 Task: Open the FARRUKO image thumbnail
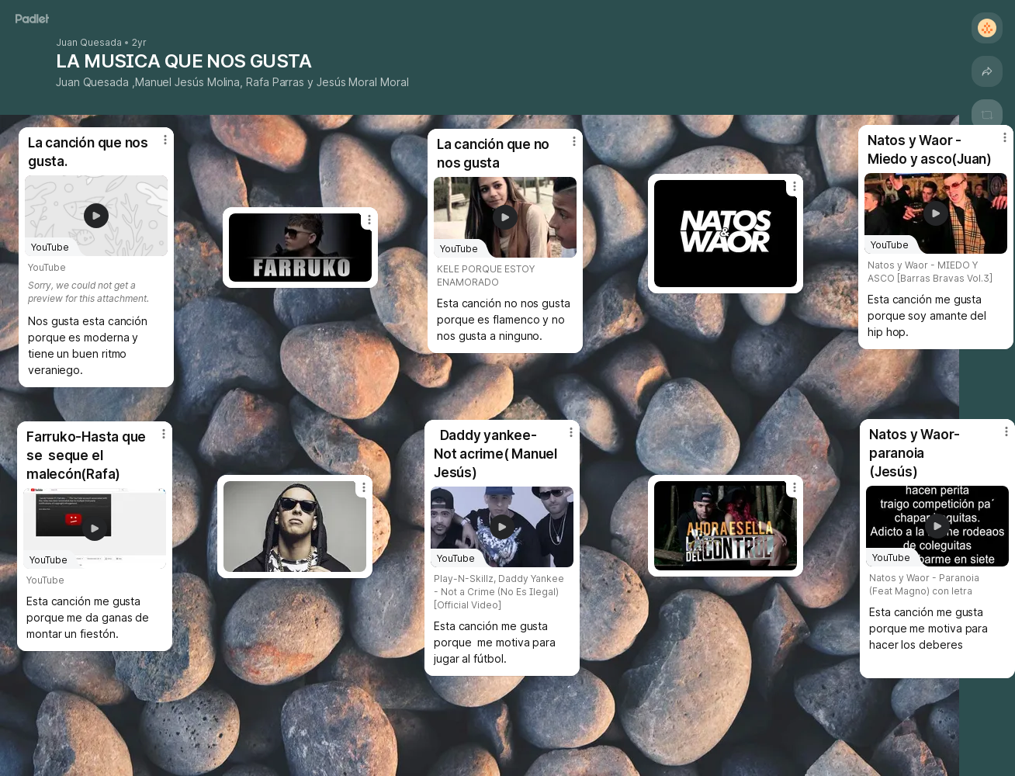(x=300, y=248)
